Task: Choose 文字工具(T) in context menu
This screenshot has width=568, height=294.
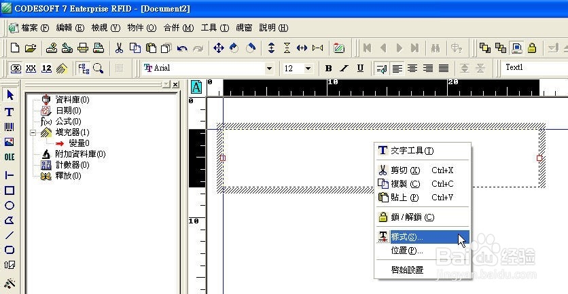Action: click(x=423, y=151)
